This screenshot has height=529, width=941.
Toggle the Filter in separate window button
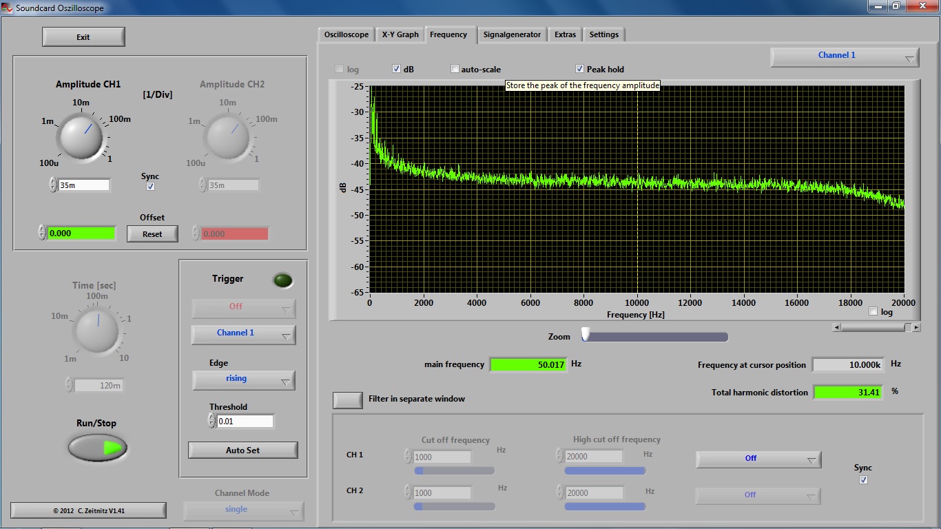(347, 400)
